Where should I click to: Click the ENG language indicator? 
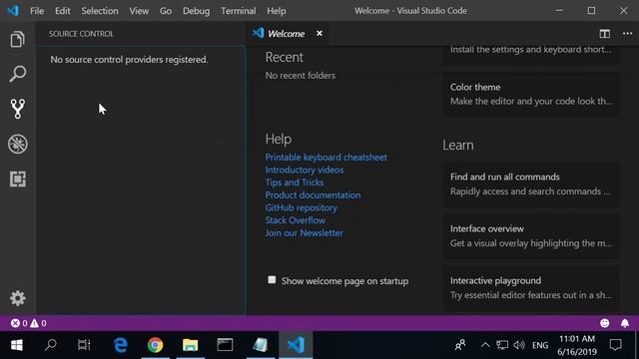click(540, 346)
